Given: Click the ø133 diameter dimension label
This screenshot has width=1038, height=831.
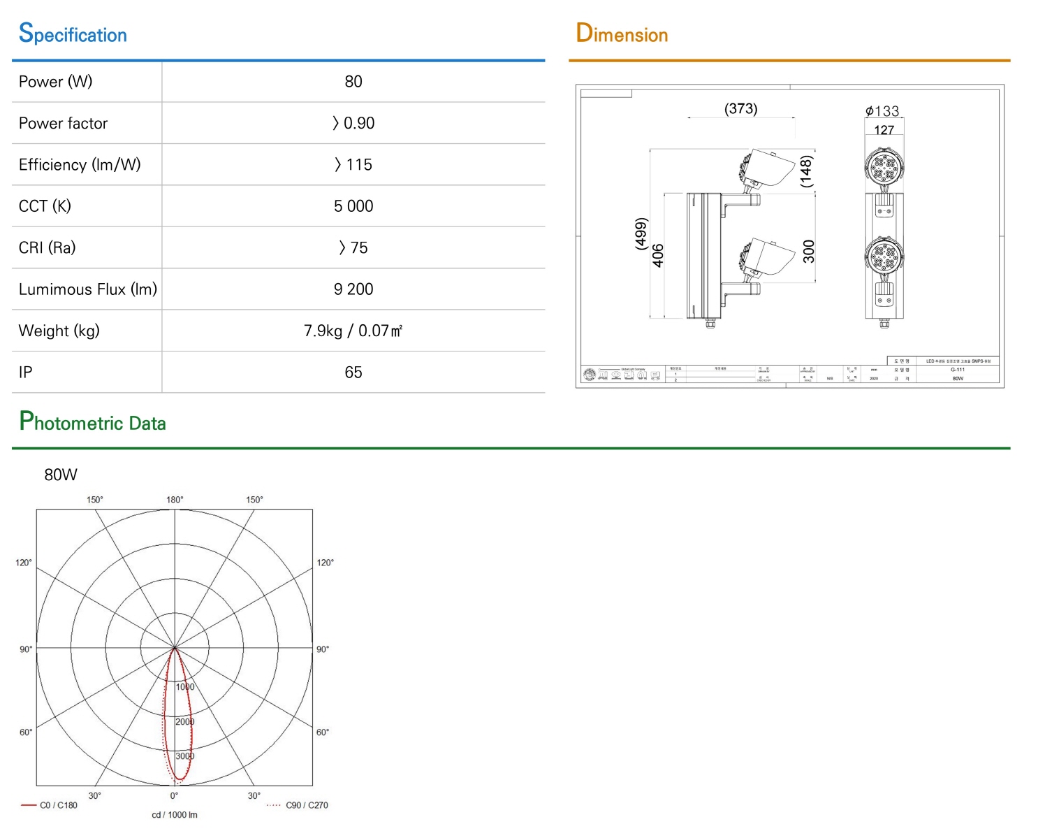Looking at the screenshot, I should [x=883, y=111].
